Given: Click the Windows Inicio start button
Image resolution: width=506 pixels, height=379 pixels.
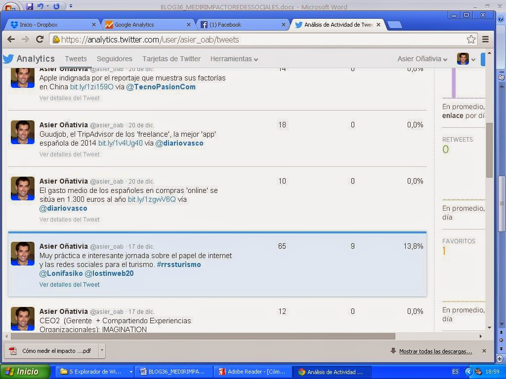Looking at the screenshot, I should pyautogui.click(x=25, y=372).
